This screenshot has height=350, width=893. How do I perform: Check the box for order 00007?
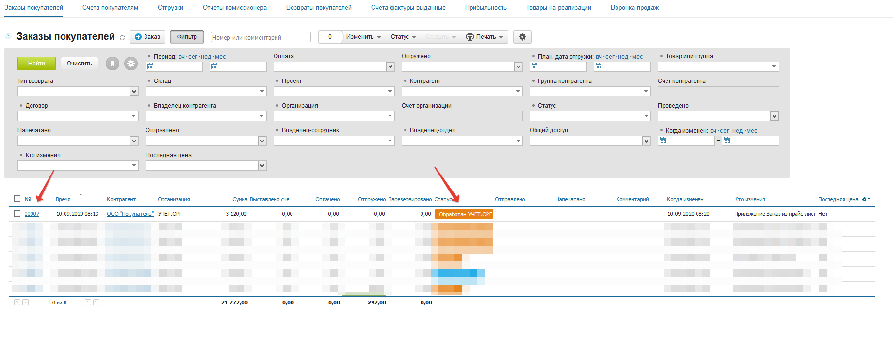17,214
